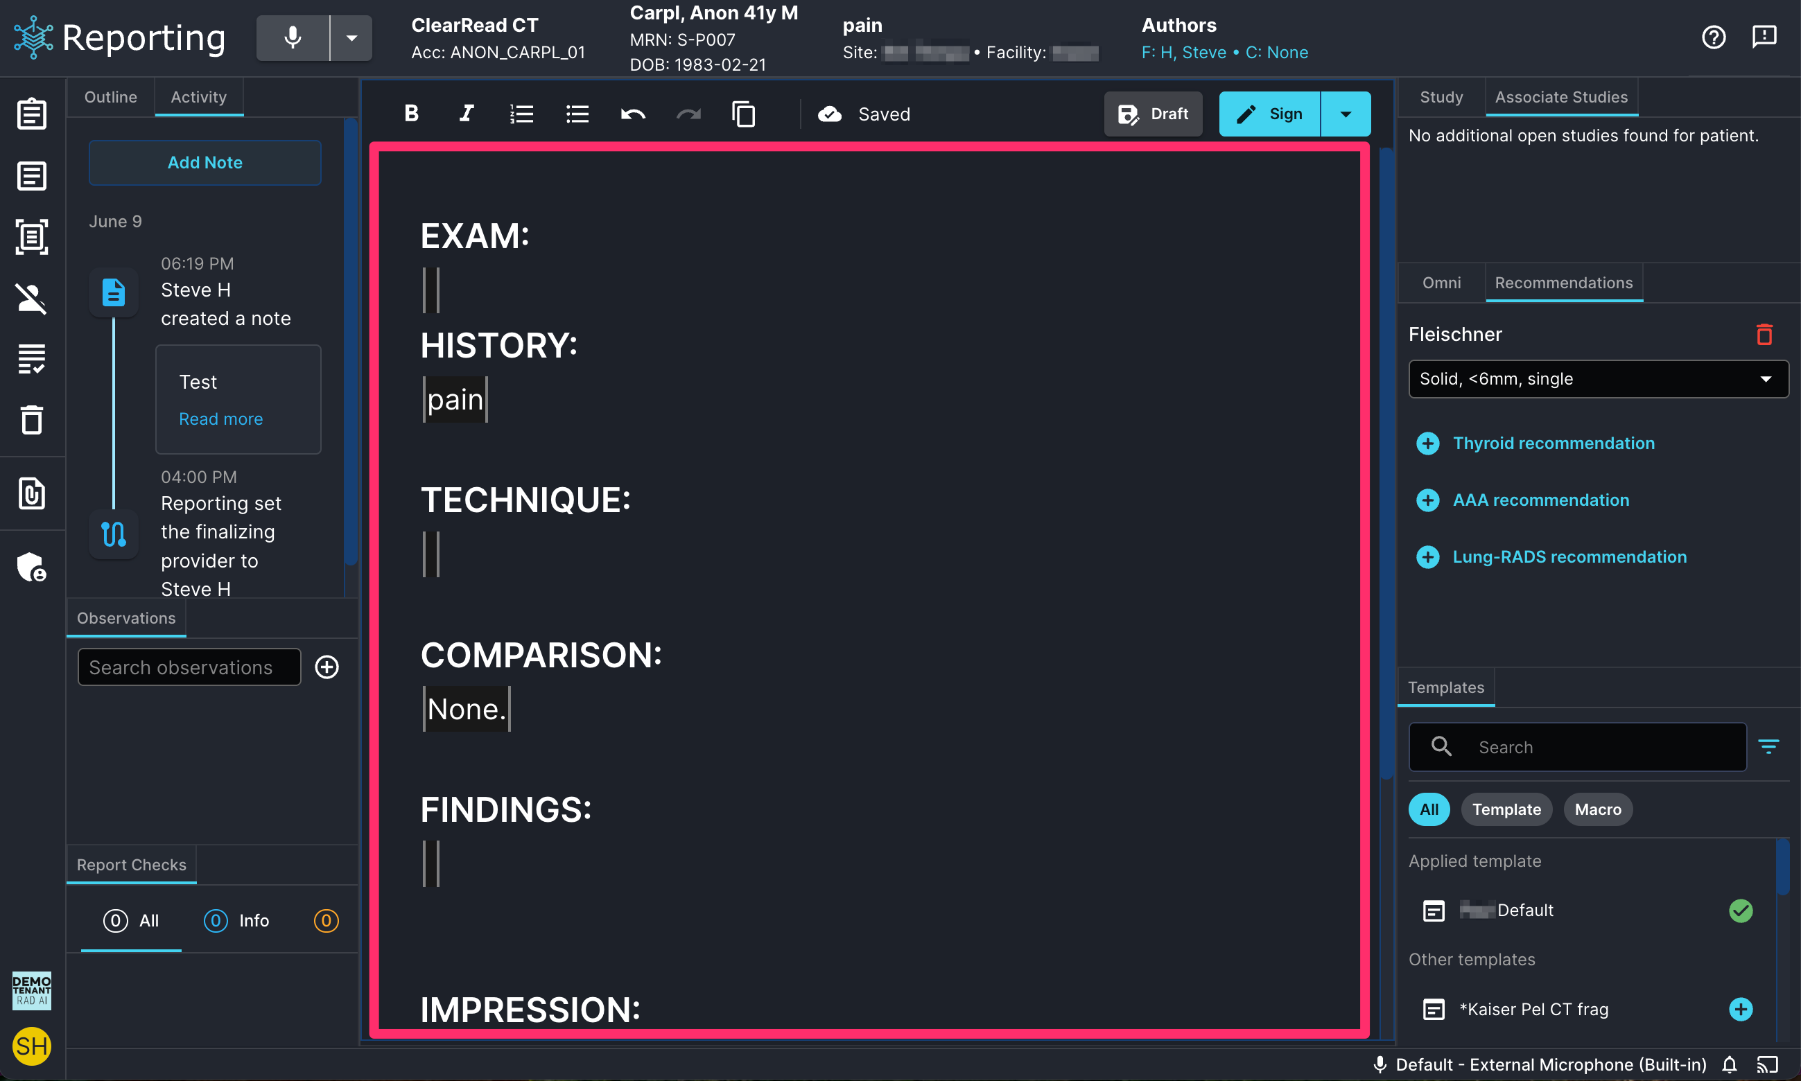The height and width of the screenshot is (1081, 1801).
Task: Save report as Draft
Action: click(1153, 114)
